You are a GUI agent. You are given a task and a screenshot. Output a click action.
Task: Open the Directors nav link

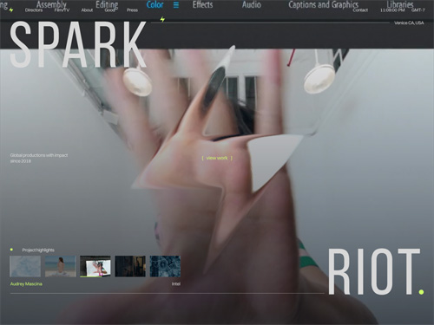coord(34,10)
